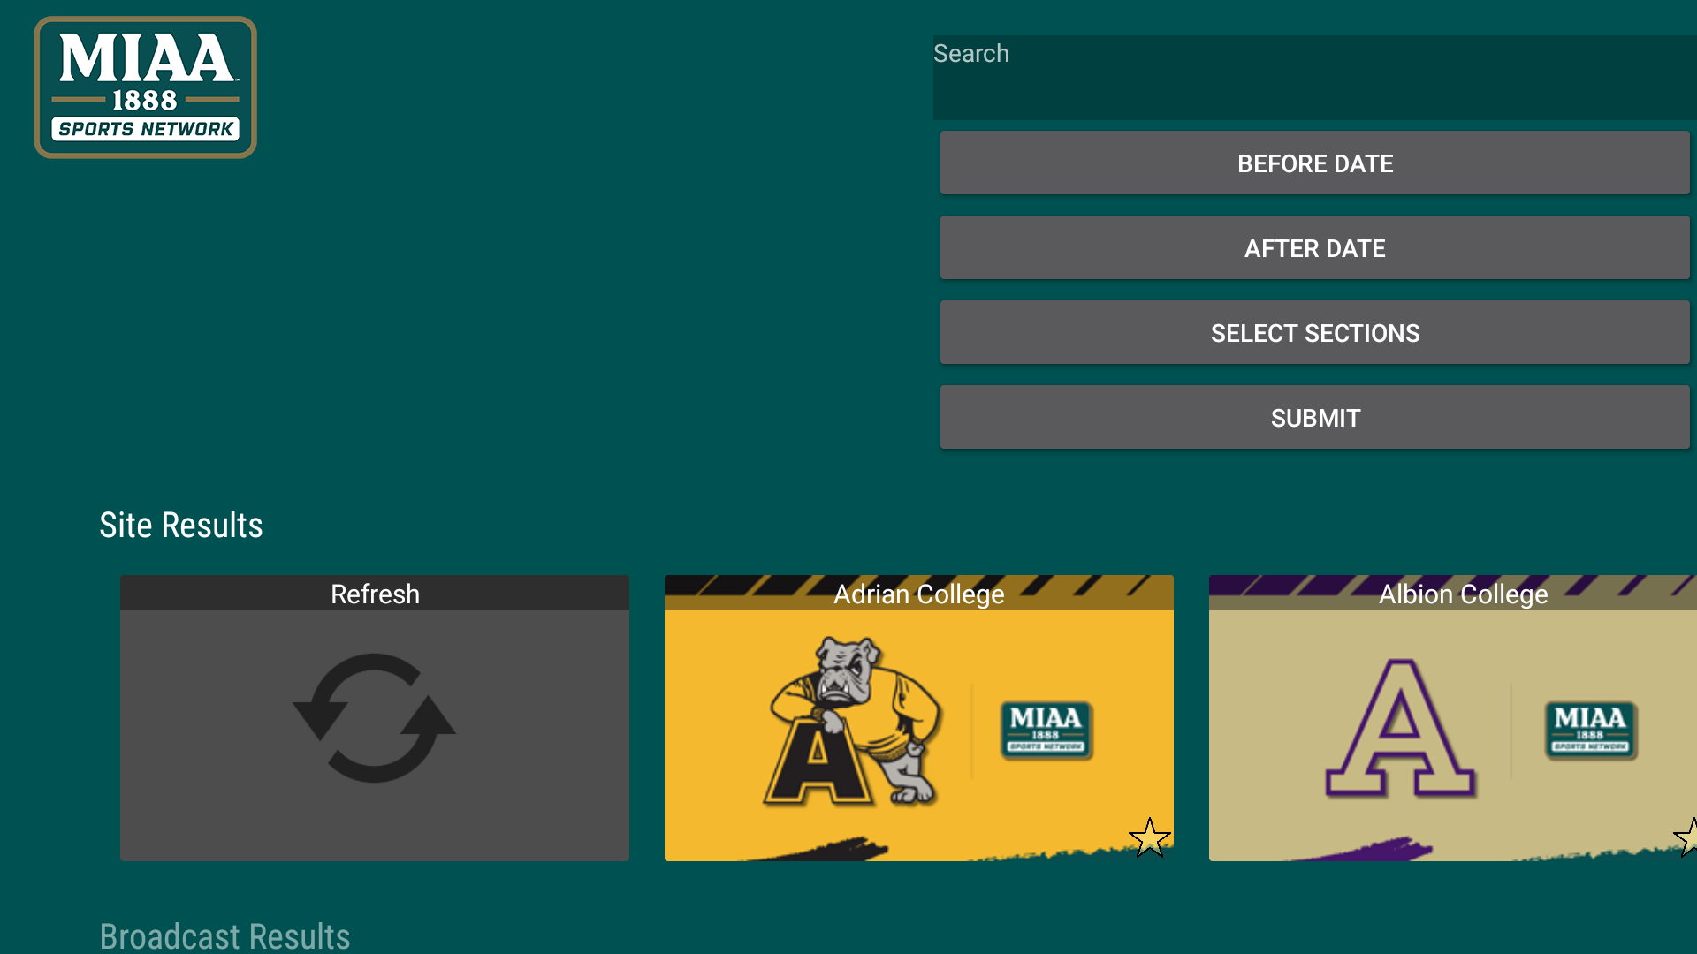Click the Adrian College bulldog mascot logo
This screenshot has height=954, width=1697.
coord(848,715)
